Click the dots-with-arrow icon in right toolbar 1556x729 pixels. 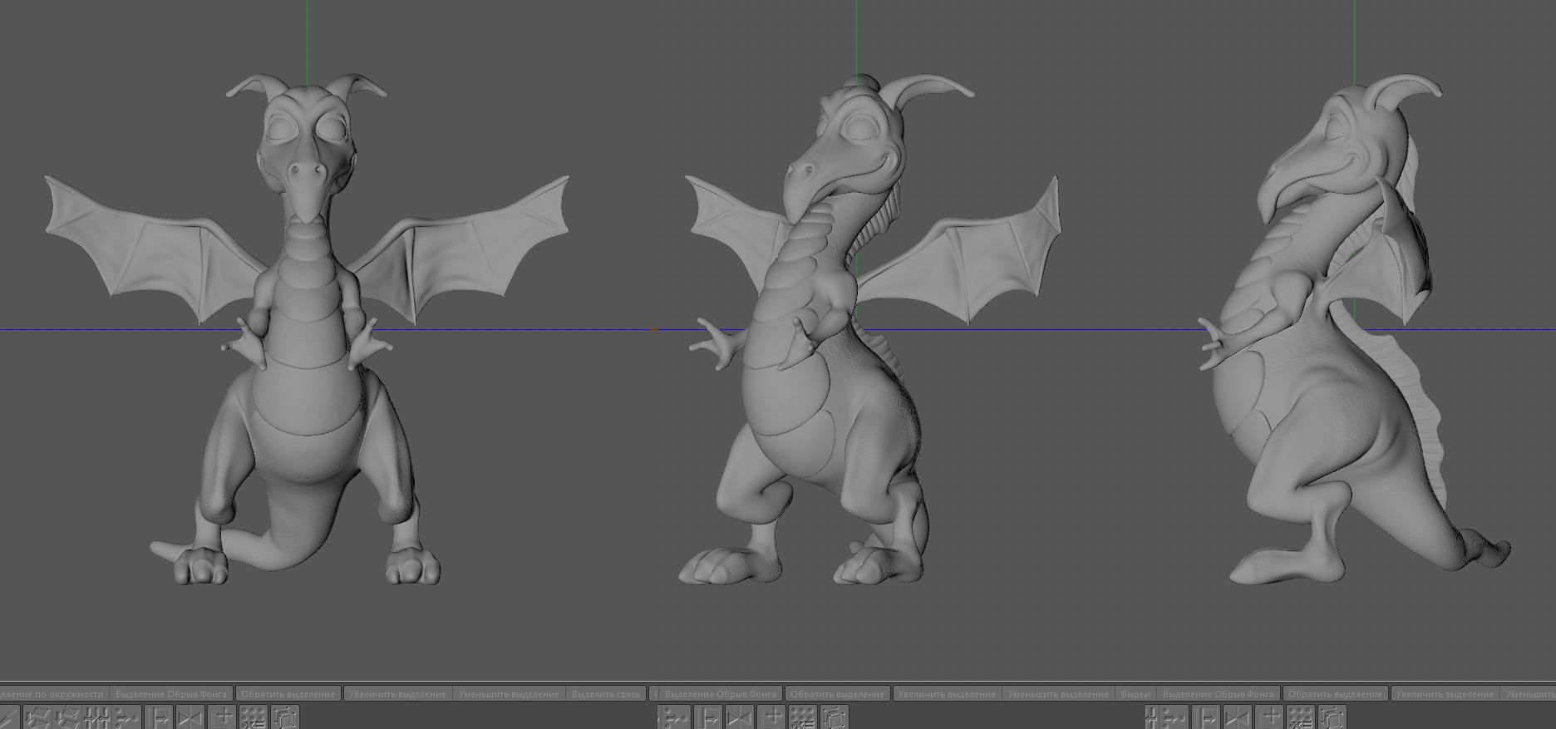tap(1174, 717)
